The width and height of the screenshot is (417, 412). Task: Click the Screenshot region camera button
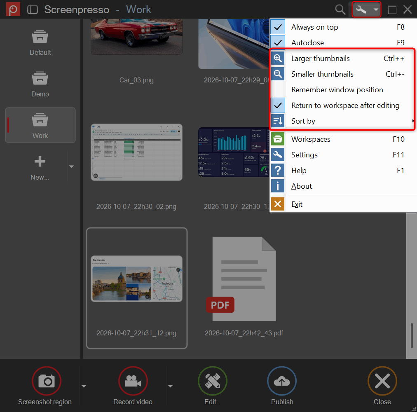(x=47, y=381)
